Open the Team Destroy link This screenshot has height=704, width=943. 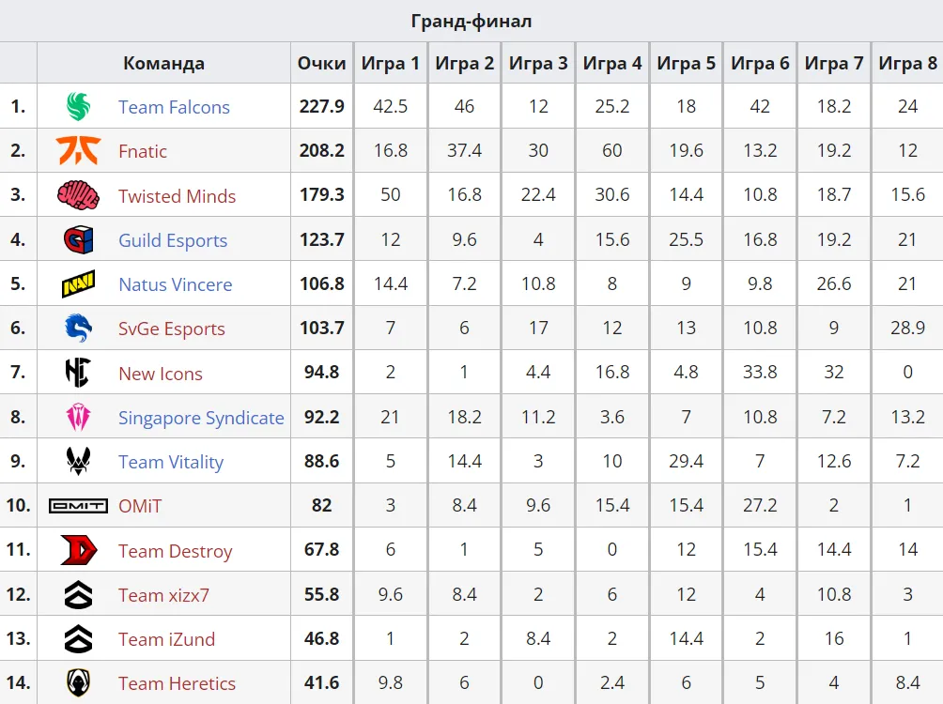175,551
